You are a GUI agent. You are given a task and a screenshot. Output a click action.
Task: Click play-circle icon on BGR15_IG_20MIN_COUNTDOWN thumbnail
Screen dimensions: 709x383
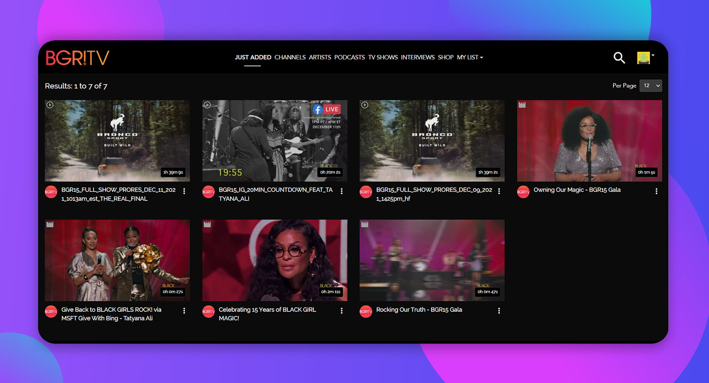pyautogui.click(x=207, y=105)
